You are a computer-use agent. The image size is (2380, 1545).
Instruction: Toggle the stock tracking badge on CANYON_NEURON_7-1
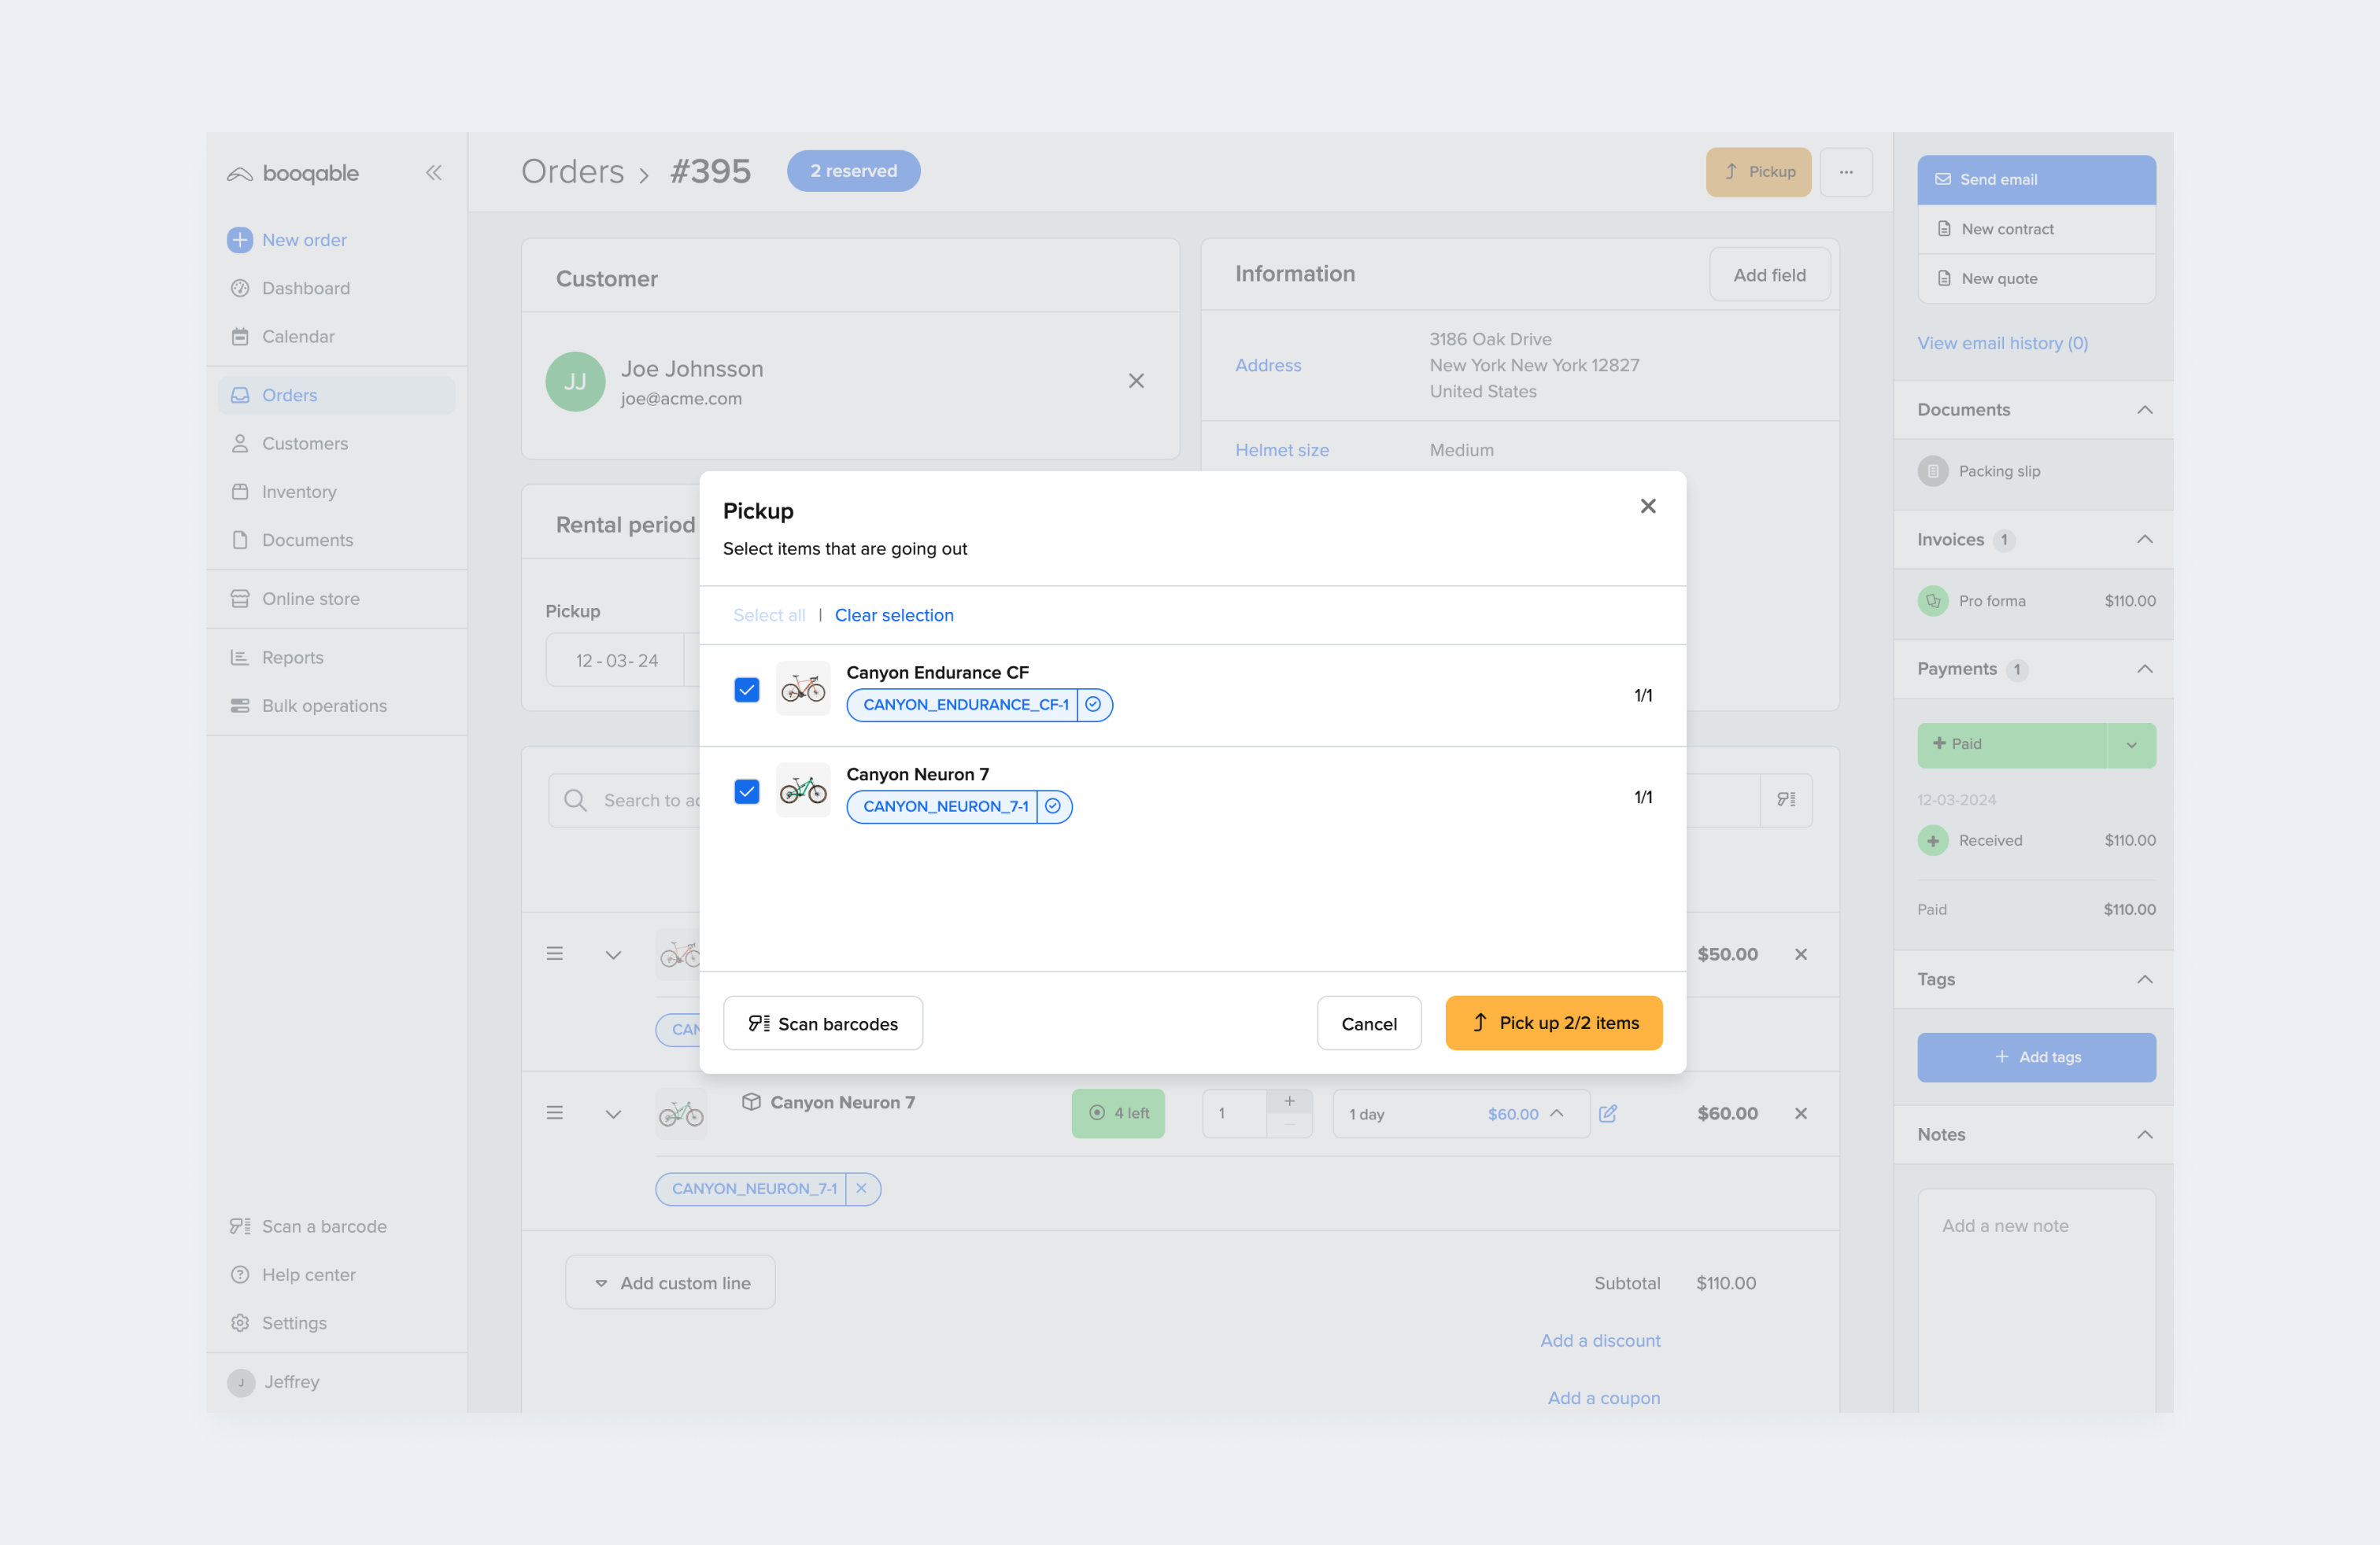tap(1052, 806)
